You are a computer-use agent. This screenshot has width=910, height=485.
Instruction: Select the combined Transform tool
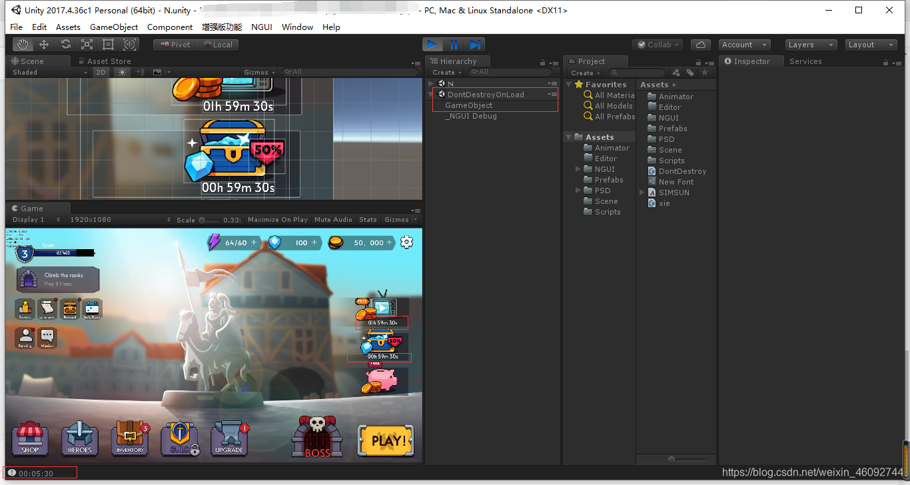130,45
